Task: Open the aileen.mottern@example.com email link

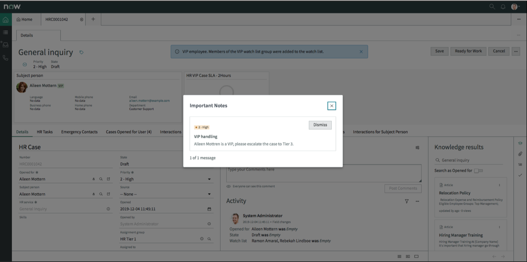Action: click(149, 101)
